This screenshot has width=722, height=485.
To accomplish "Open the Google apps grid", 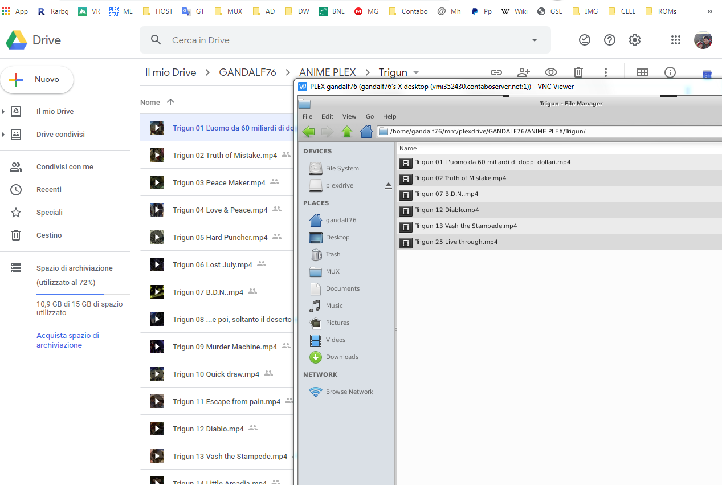I will (x=676, y=40).
